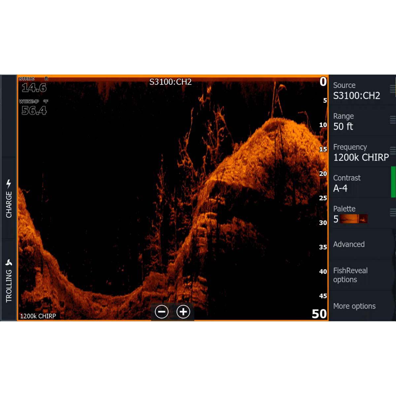Click the grip handle beside Palette
This screenshot has height=396, width=396.
(x=393, y=213)
